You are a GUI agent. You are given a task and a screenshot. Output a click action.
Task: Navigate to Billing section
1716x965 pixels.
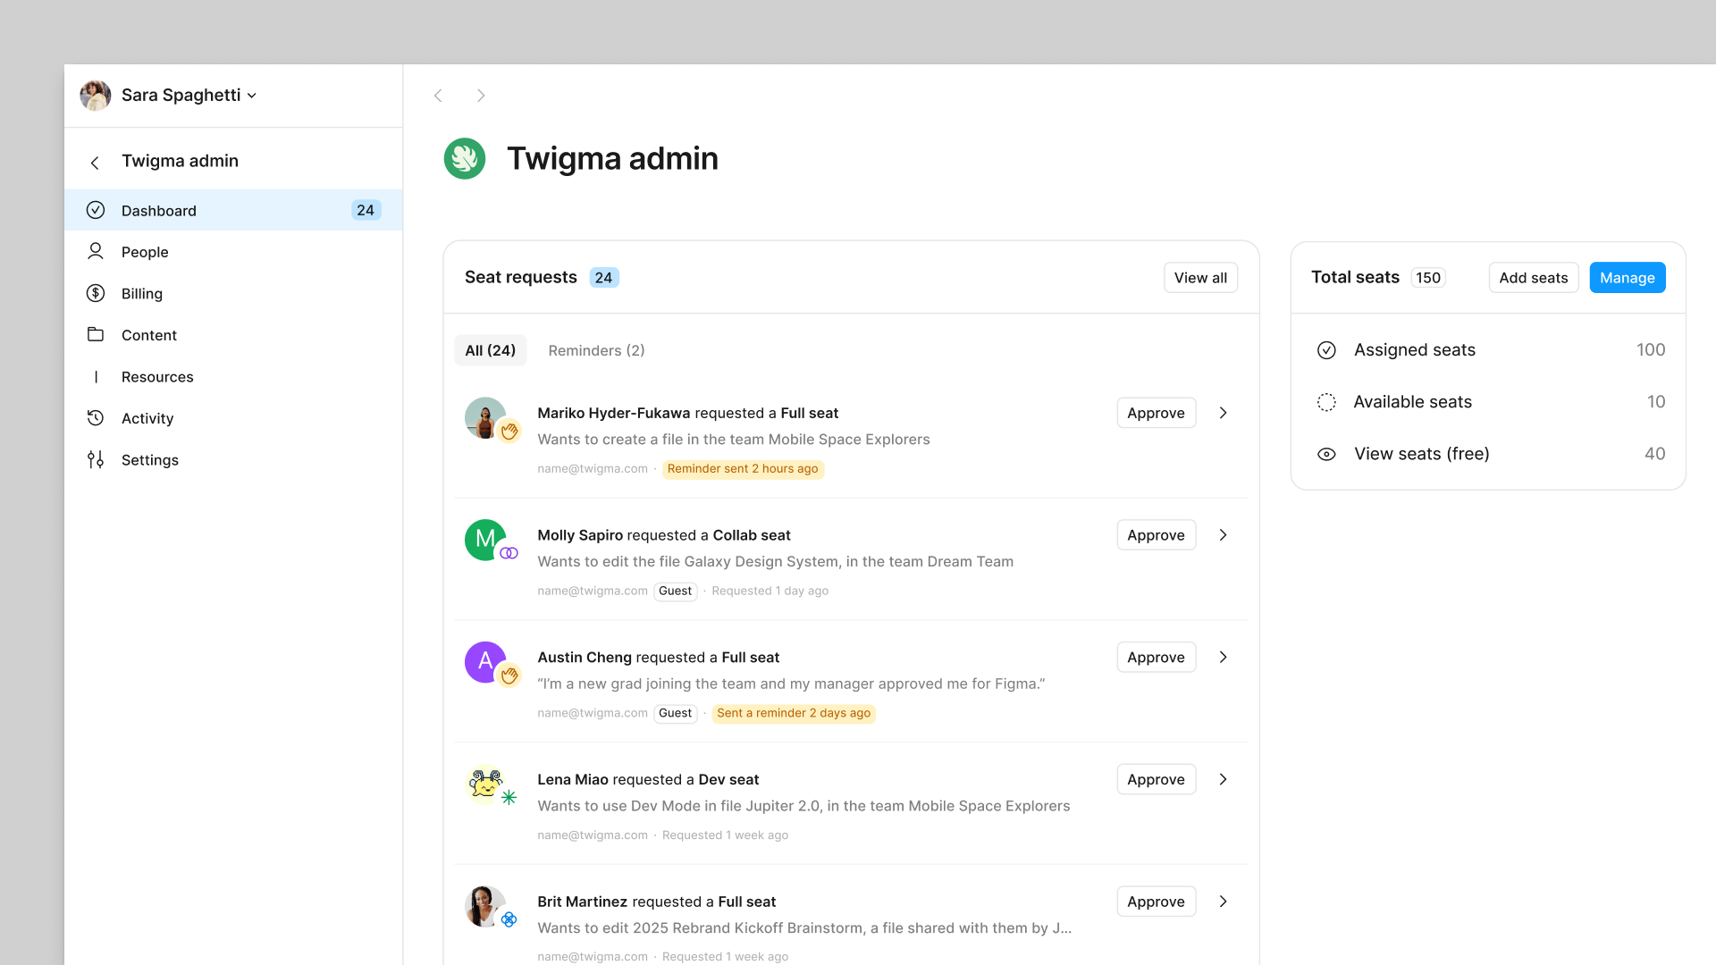[x=140, y=293]
